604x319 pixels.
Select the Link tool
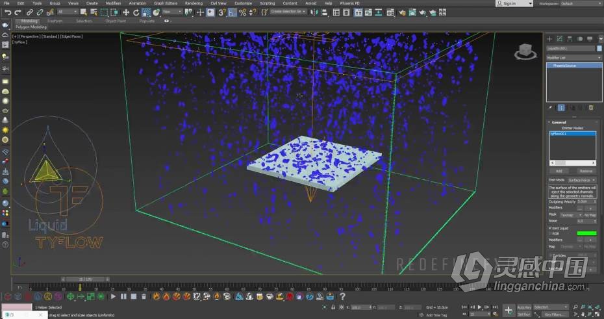tap(30, 13)
